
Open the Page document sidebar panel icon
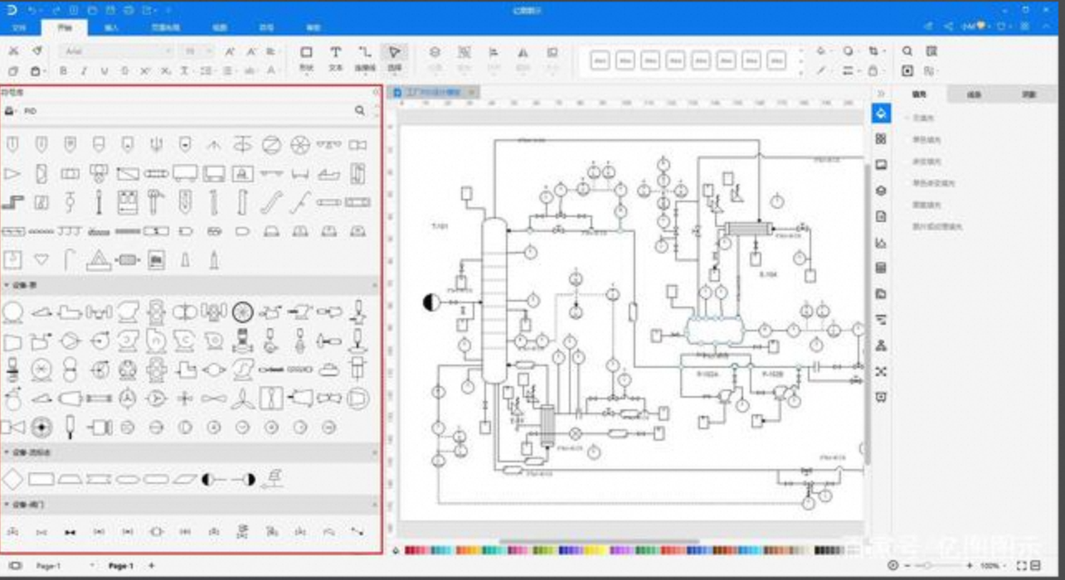(881, 216)
